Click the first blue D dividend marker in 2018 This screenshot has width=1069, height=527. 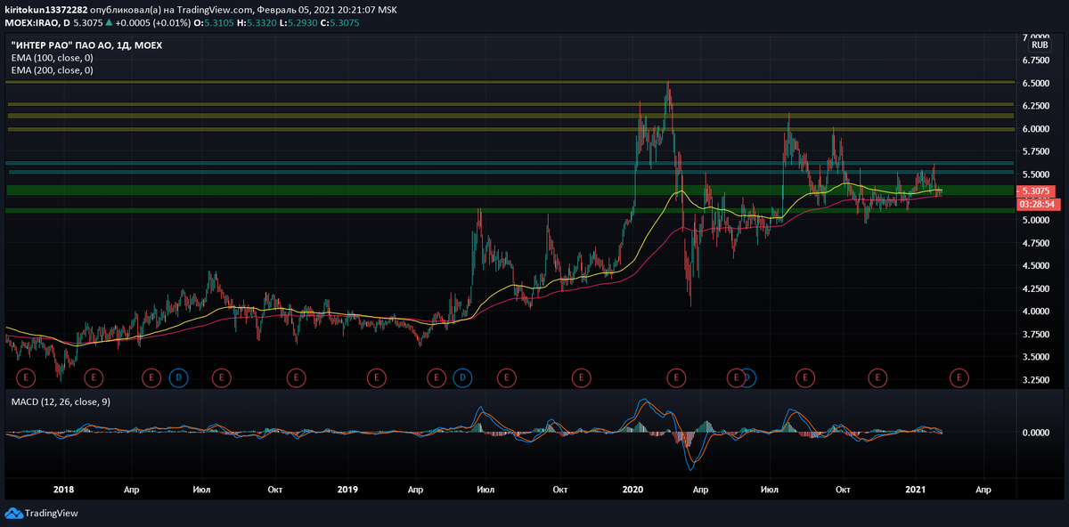pos(178,377)
